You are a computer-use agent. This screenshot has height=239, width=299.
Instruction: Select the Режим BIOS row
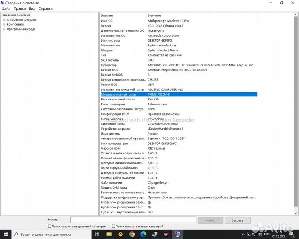click(179, 85)
